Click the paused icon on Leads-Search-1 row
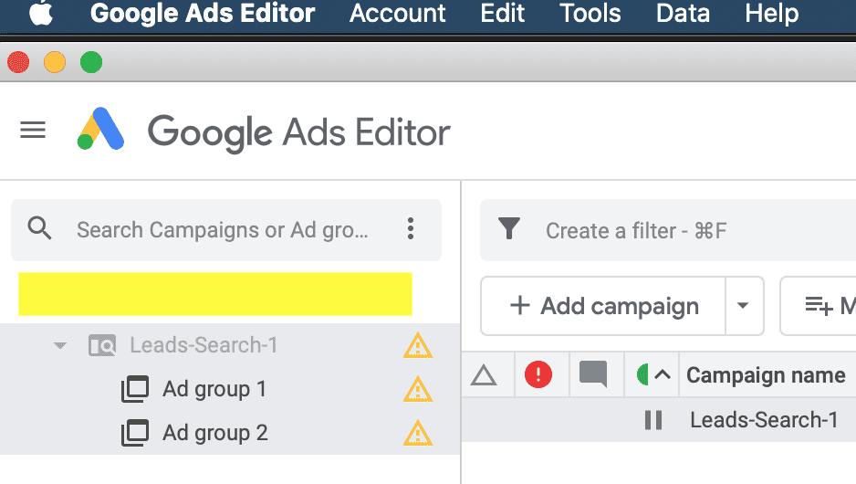 tap(653, 420)
